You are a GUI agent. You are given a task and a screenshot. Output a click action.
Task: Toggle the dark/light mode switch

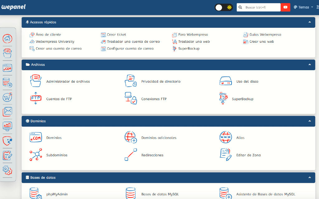pos(224,7)
